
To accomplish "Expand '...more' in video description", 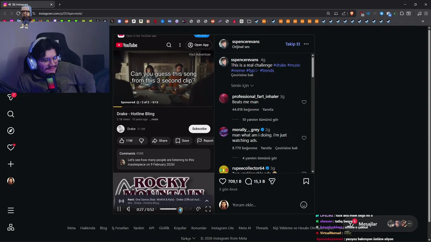I will 154,119.
